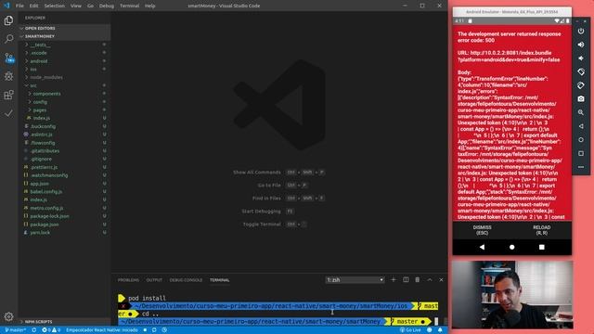The width and height of the screenshot is (594, 334).
Task: Create a new terminal with plus icon
Action: [394, 280]
